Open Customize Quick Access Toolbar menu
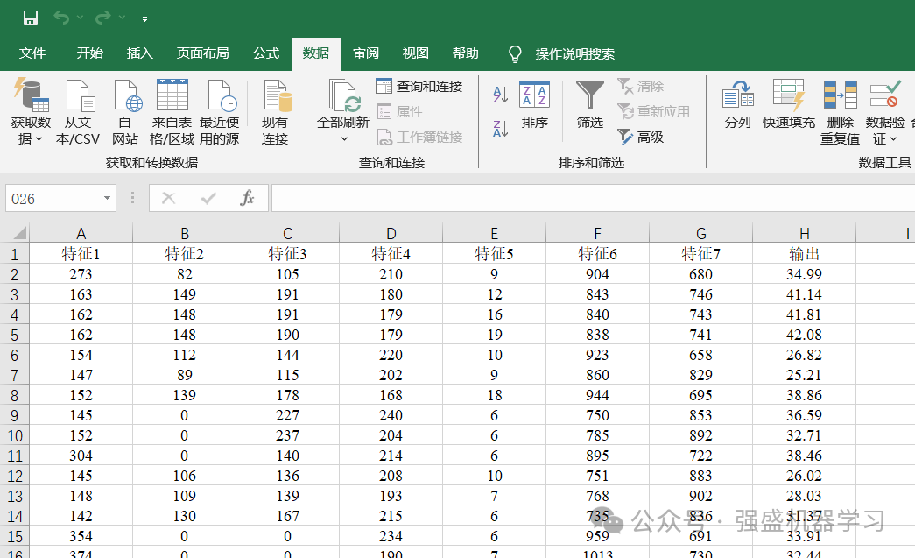Viewport: 915px width, 558px height. coord(144,18)
